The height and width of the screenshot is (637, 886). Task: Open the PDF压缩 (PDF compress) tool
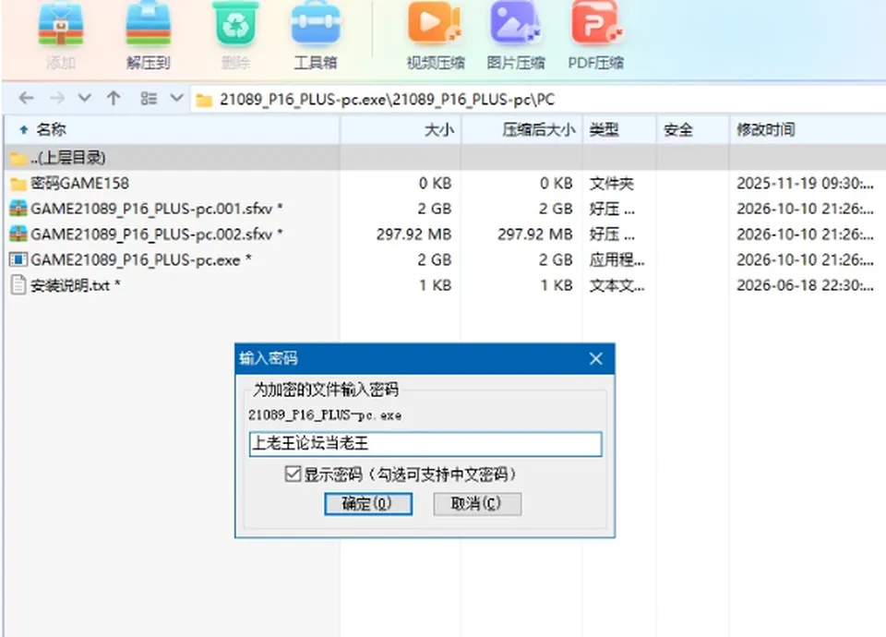(x=595, y=24)
